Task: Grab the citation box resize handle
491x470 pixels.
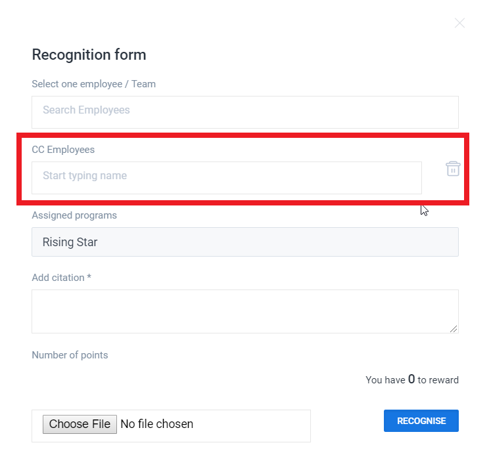Action: [x=454, y=328]
